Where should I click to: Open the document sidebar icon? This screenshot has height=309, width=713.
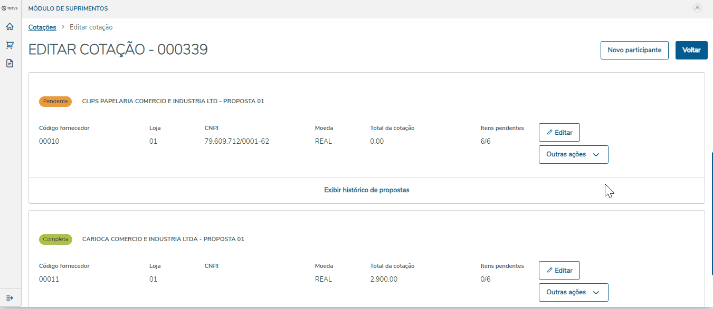[9, 63]
